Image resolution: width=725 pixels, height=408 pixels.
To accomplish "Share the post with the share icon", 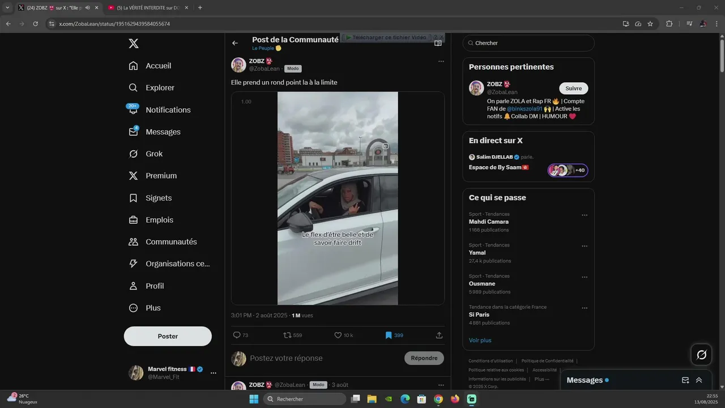I will tap(439, 335).
